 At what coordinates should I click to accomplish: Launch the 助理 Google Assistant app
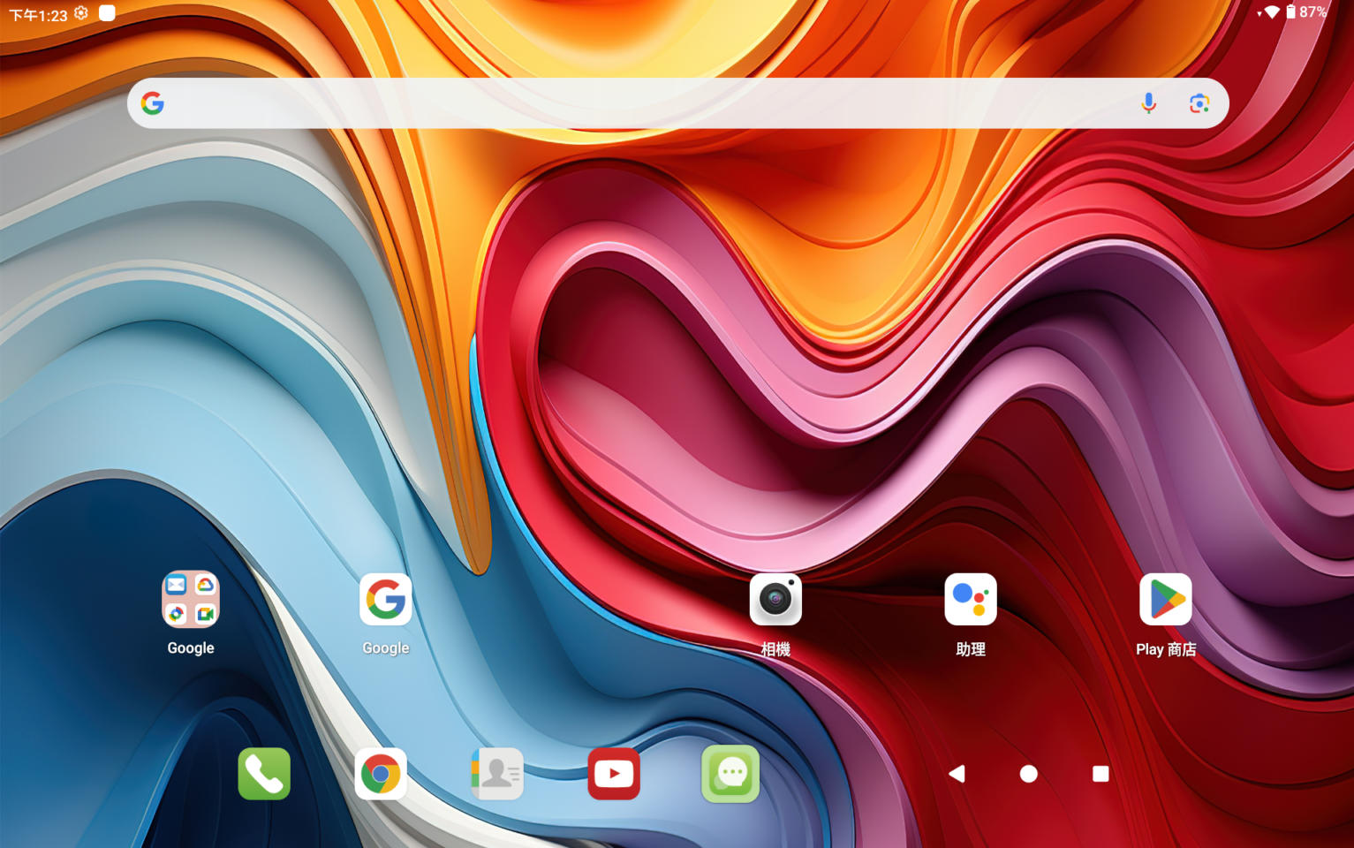click(971, 599)
